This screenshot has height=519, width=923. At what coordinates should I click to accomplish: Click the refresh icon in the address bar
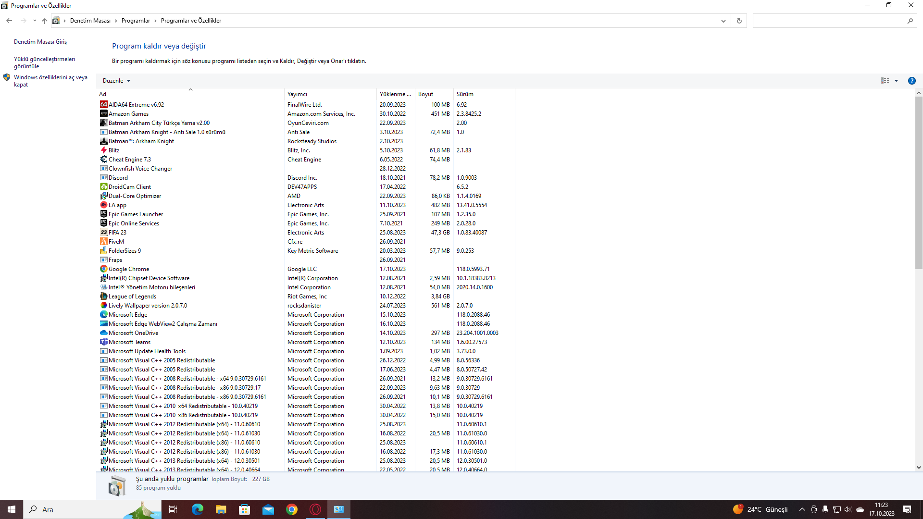[739, 21]
